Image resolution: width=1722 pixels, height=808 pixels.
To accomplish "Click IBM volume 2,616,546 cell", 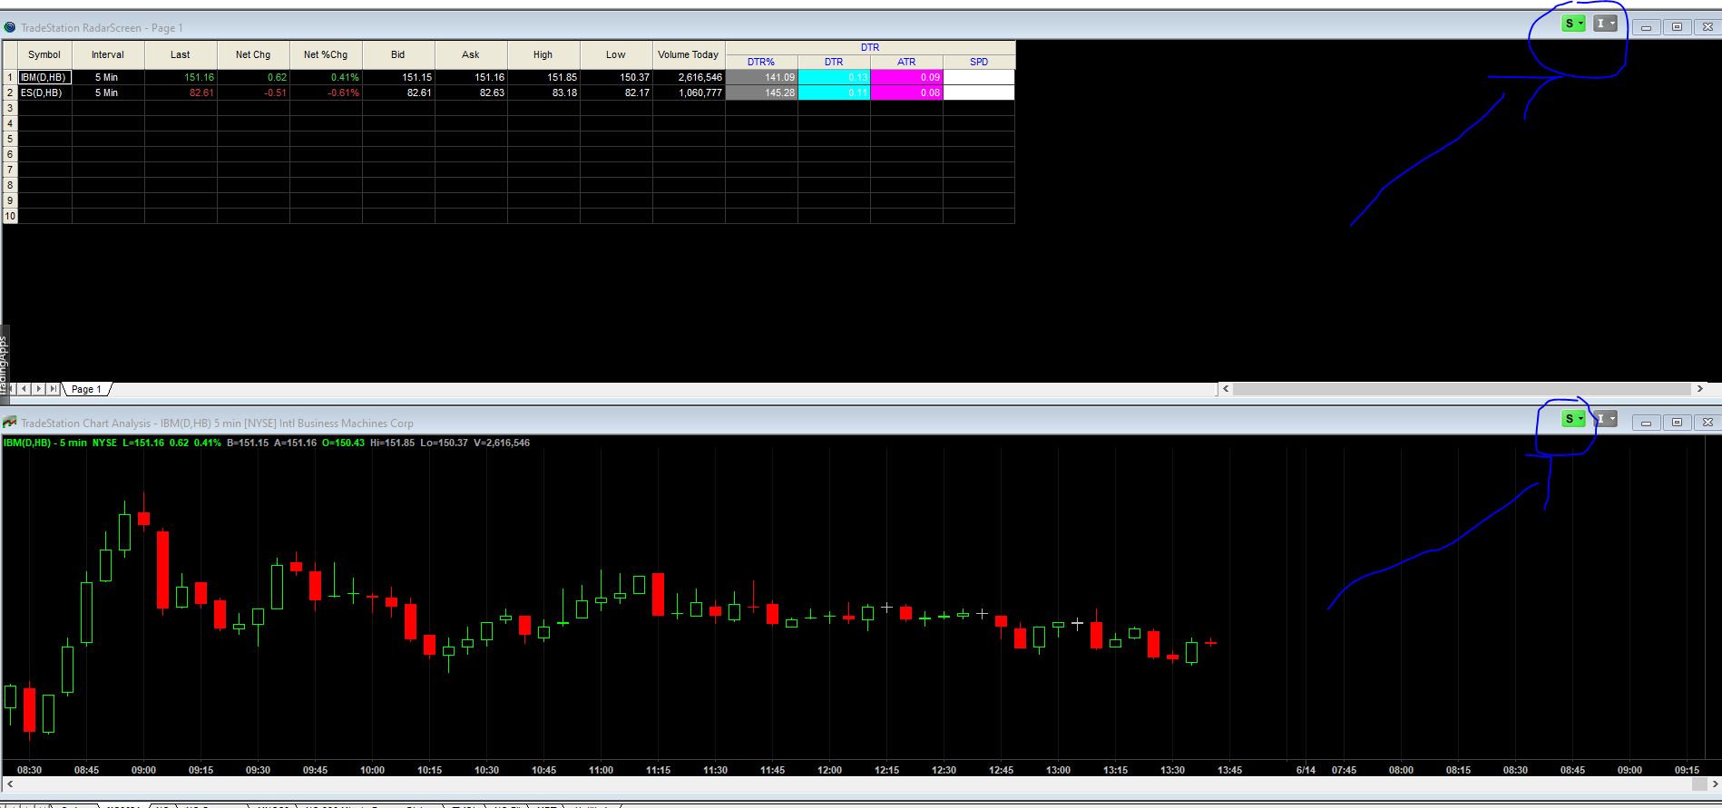I will [x=689, y=77].
